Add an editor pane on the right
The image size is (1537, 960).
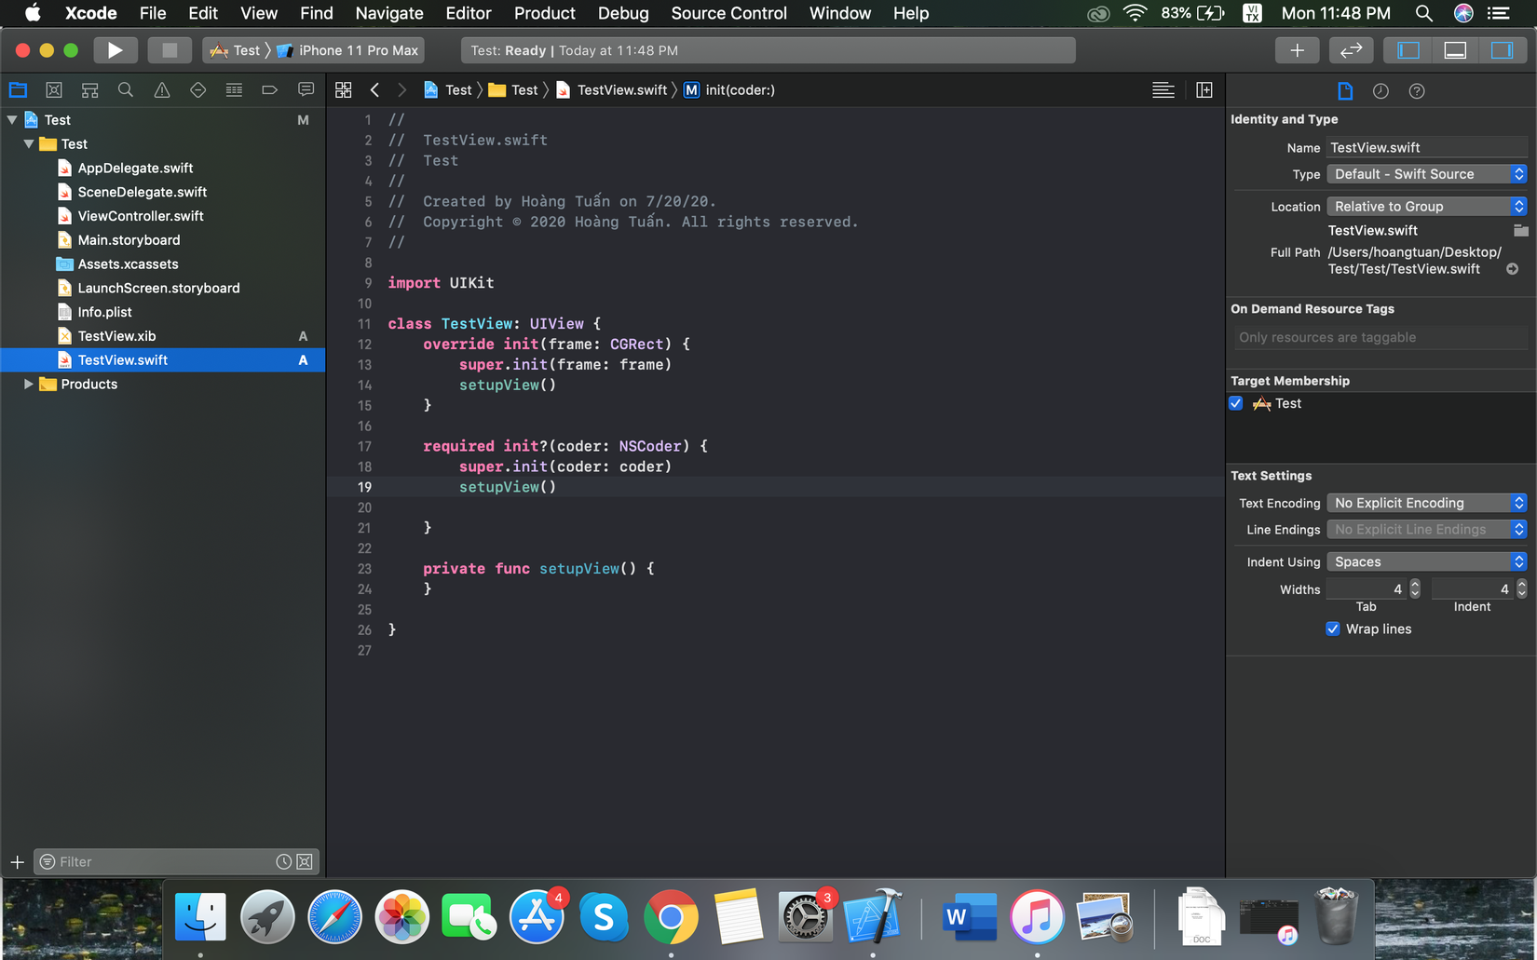[x=1204, y=90]
